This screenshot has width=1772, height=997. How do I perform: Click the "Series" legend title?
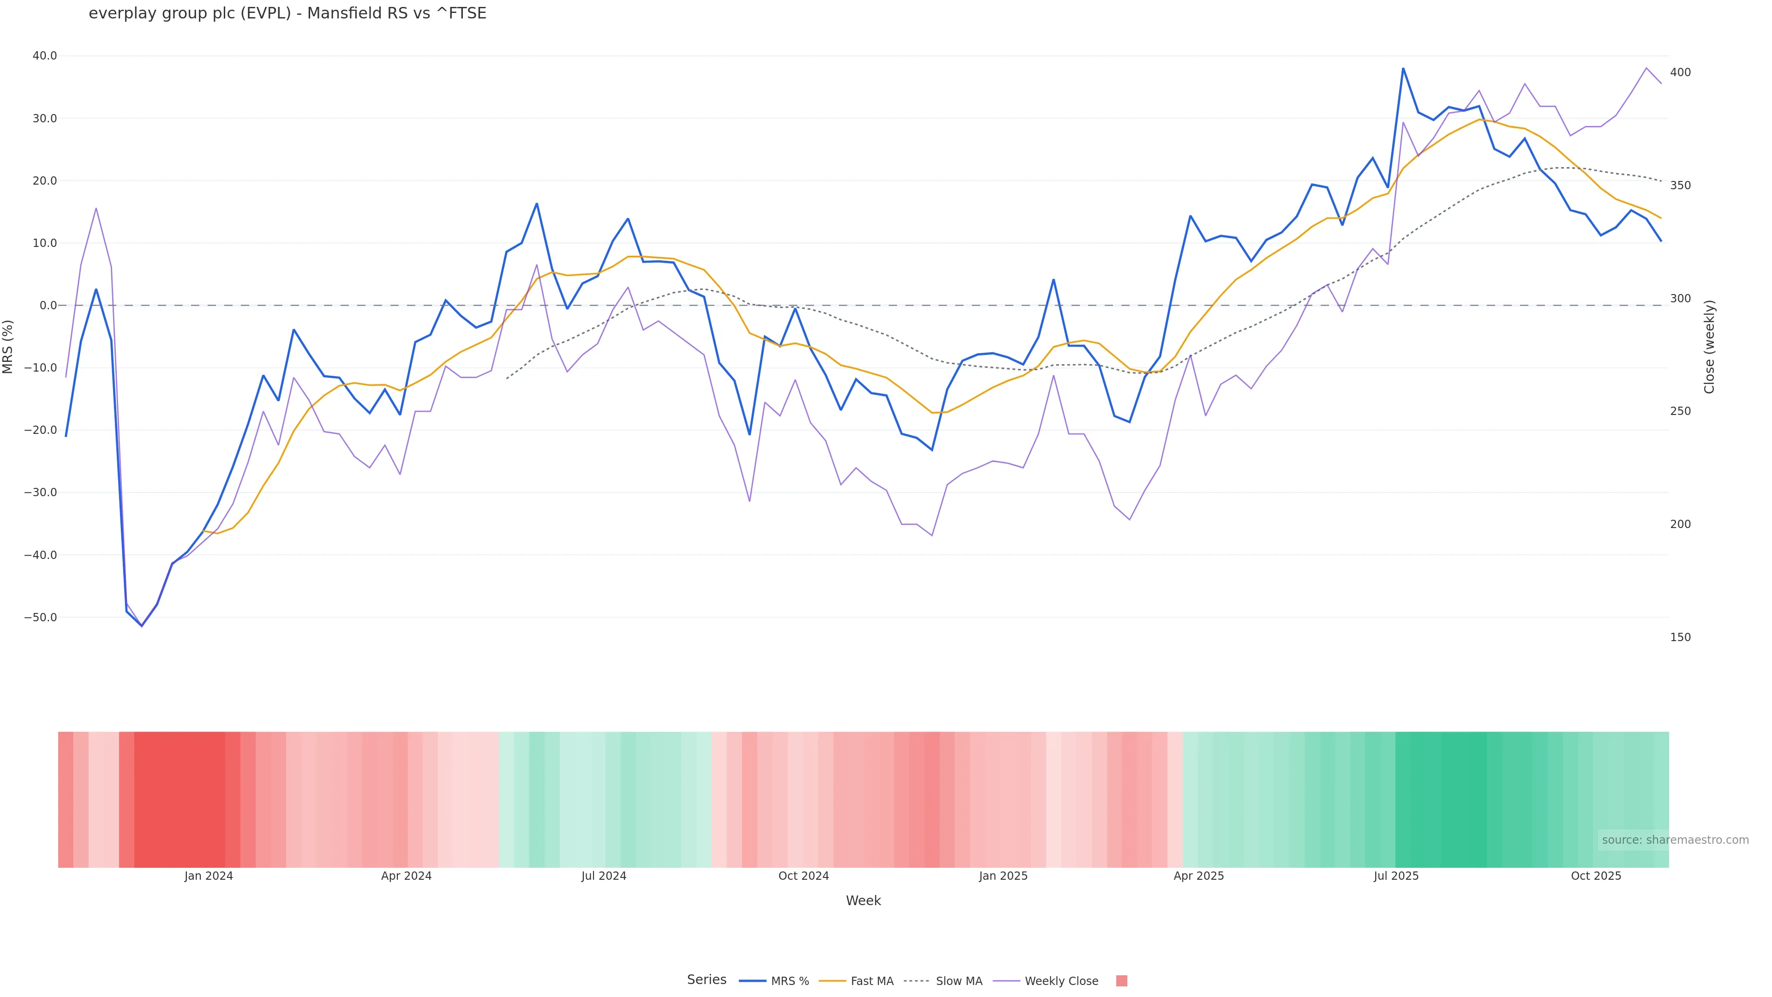click(706, 979)
